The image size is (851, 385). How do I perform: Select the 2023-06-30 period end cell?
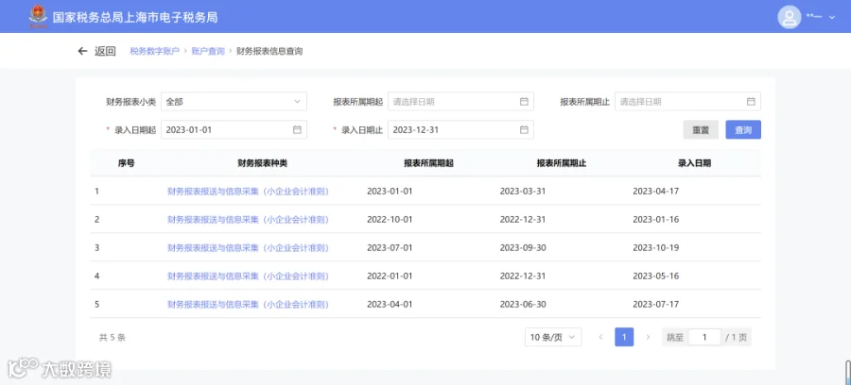(x=523, y=304)
